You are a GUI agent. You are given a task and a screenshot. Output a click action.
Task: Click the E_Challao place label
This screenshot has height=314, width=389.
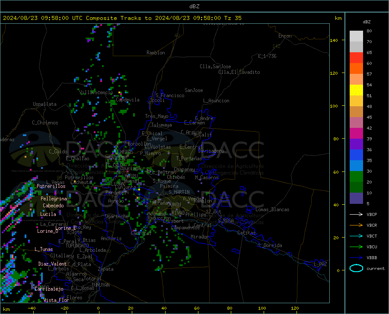point(77,159)
